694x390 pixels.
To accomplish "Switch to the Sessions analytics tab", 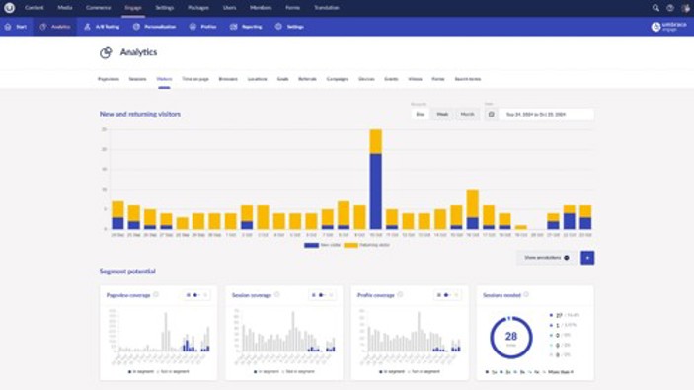I will coord(137,79).
